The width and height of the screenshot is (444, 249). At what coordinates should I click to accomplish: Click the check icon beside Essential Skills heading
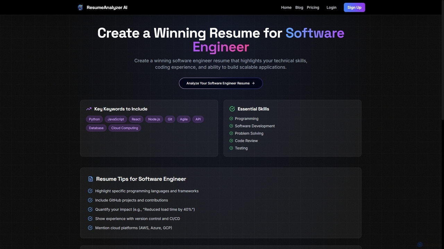232,109
